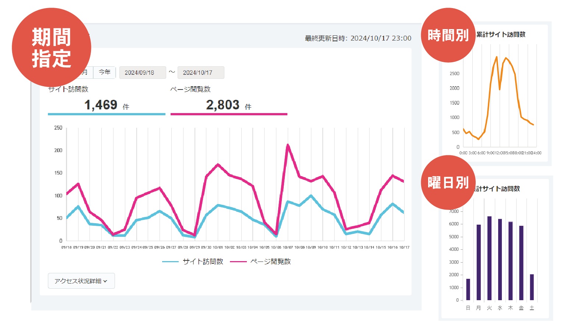Click the red 曜日別 circle badge

448,183
